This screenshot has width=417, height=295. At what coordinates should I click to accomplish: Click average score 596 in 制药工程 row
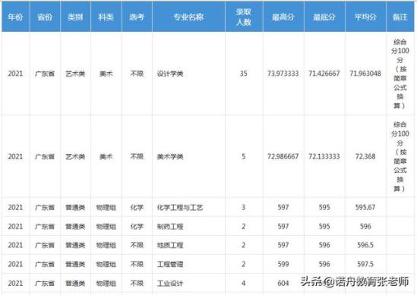click(x=365, y=227)
